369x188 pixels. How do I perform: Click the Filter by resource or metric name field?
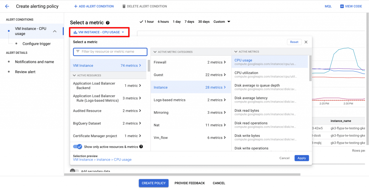point(110,52)
